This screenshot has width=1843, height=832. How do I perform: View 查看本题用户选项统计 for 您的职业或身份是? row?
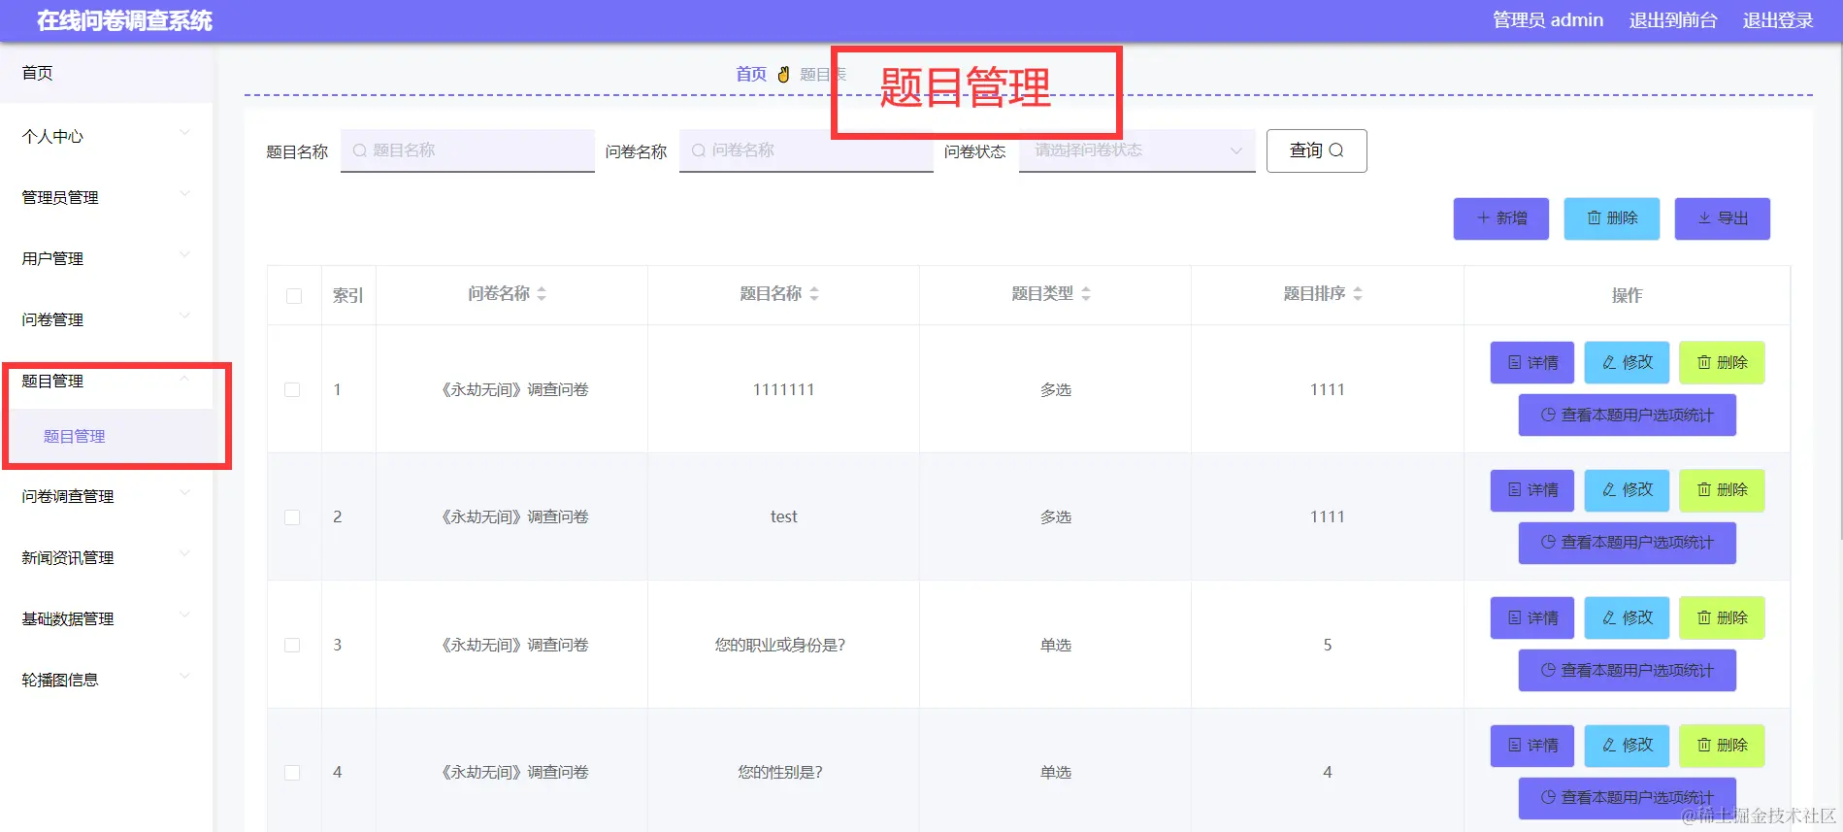(1627, 670)
